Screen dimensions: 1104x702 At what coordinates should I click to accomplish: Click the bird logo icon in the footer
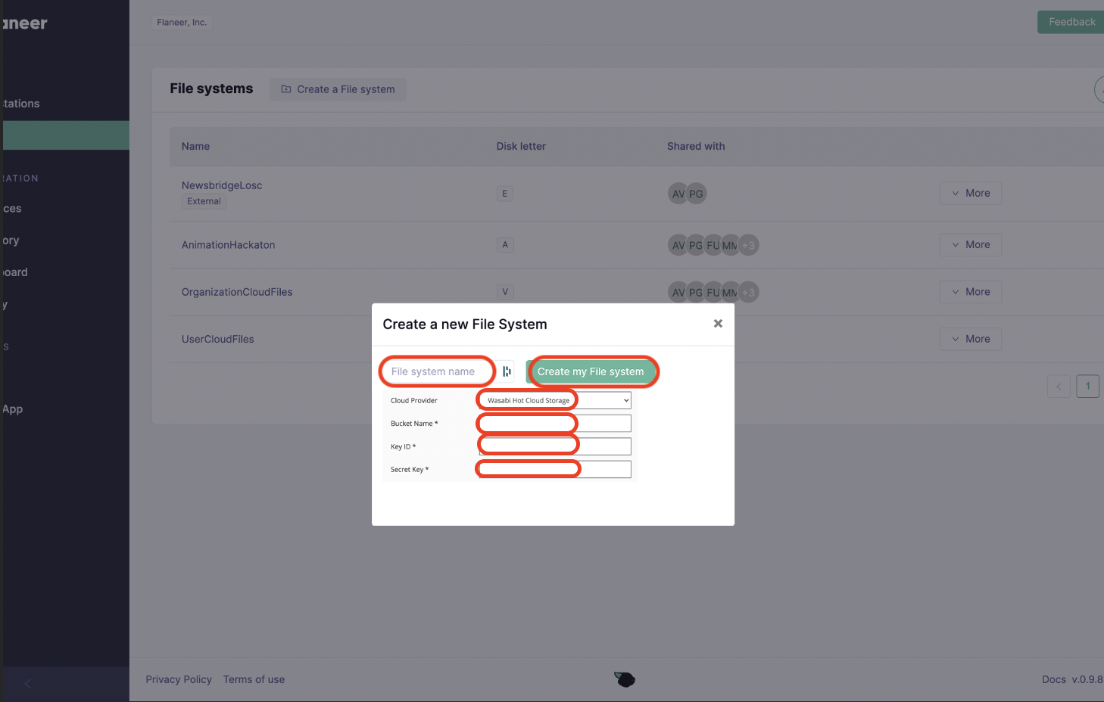coord(625,679)
